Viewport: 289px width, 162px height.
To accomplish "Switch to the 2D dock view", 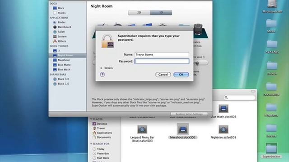I will [139, 13].
